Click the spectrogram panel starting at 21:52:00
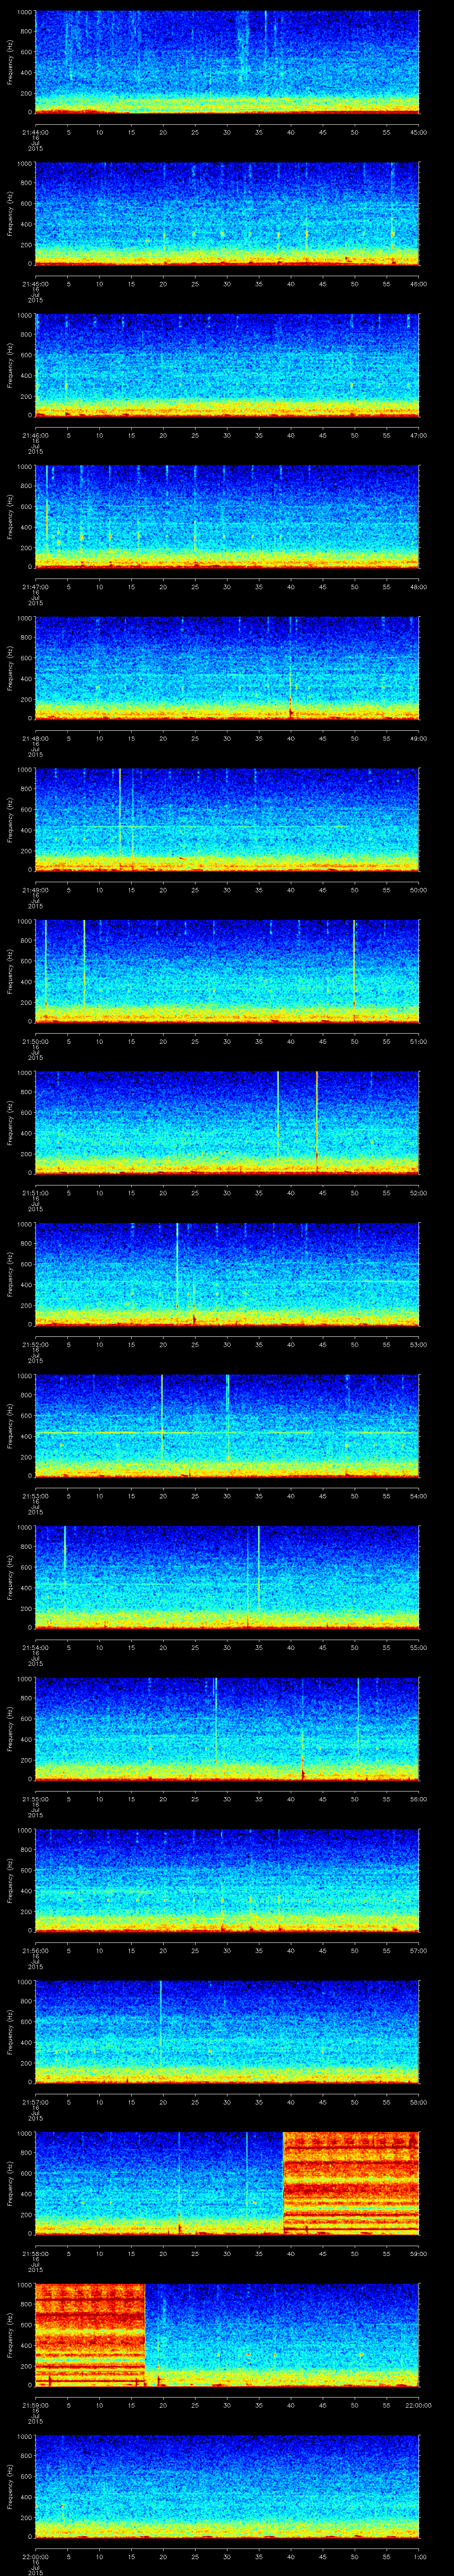Screen dimensions: 454x2576 pyautogui.click(x=227, y=1274)
